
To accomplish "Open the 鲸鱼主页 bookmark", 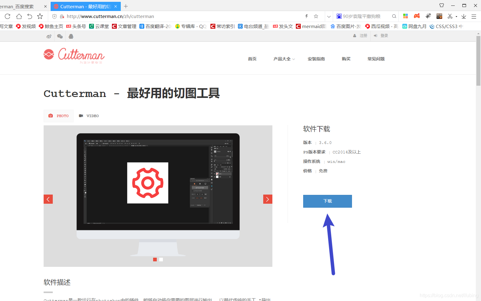I will pos(51,27).
